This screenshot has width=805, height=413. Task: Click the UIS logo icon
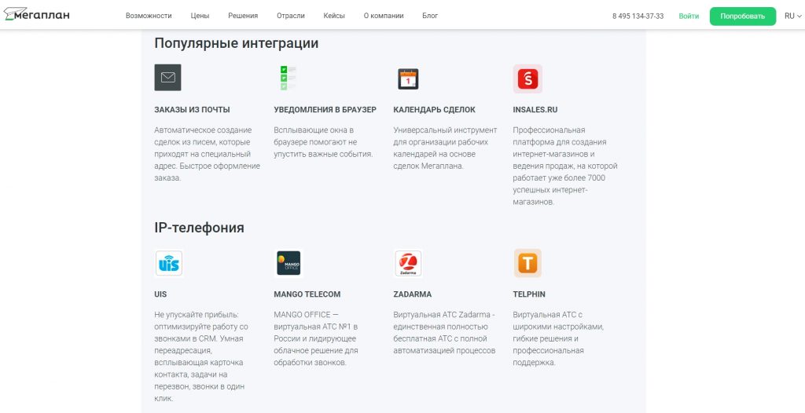point(169,263)
